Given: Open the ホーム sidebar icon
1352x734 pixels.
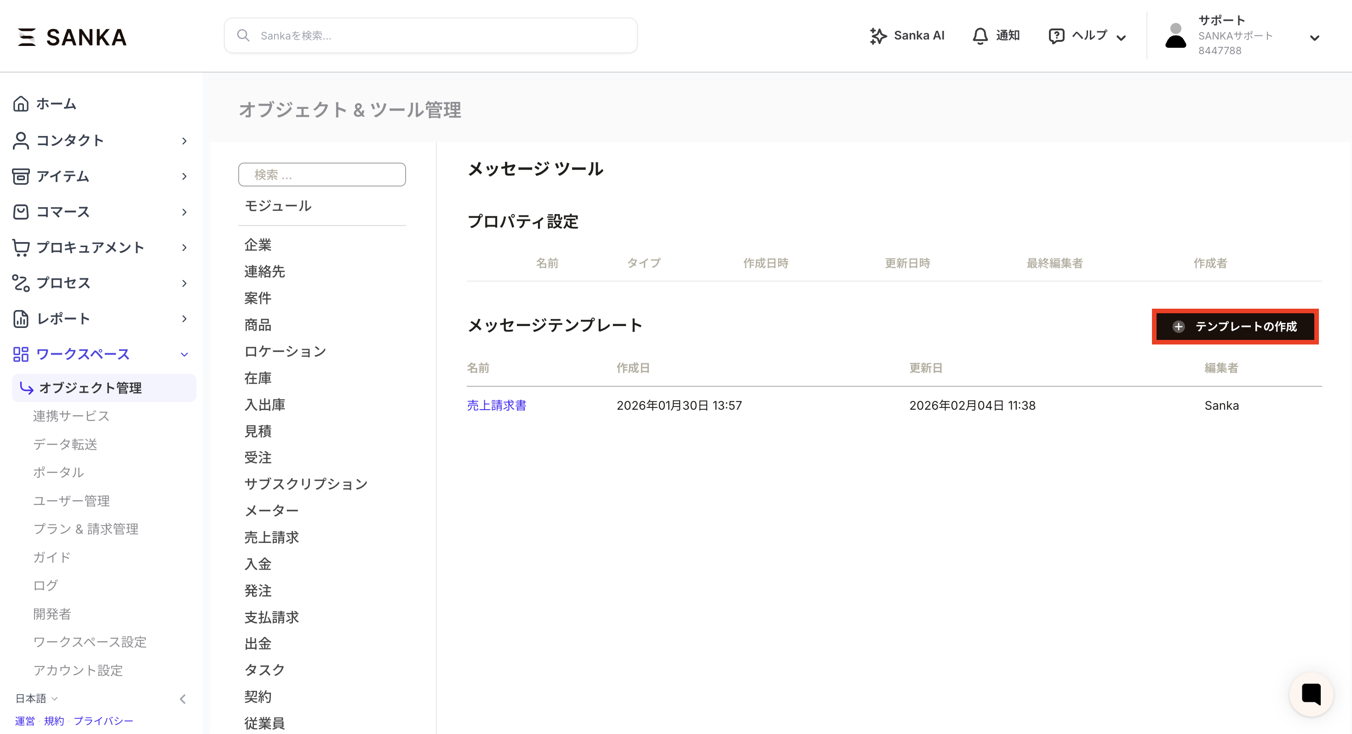Looking at the screenshot, I should pos(21,104).
